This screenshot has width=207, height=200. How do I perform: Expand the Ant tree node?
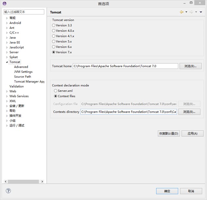[7, 28]
